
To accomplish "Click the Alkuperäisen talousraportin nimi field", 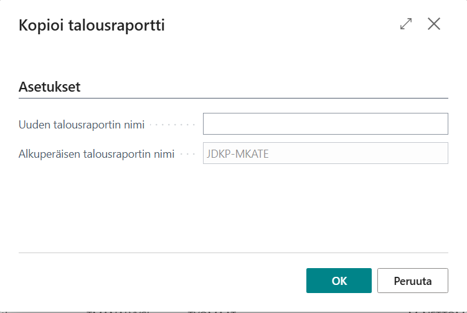I will 325,153.
